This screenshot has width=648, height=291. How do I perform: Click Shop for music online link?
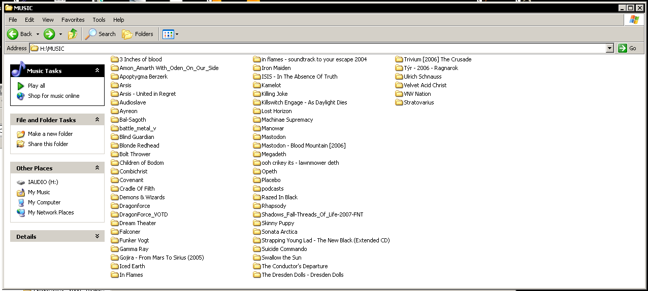click(54, 96)
